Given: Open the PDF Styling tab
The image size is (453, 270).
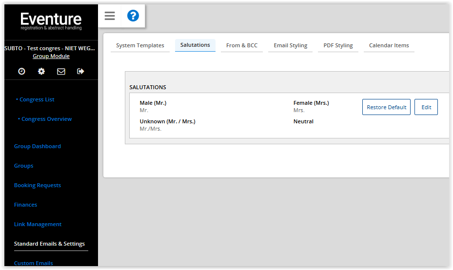Looking at the screenshot, I should 338,45.
